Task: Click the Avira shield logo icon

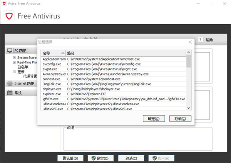Action: (10, 16)
